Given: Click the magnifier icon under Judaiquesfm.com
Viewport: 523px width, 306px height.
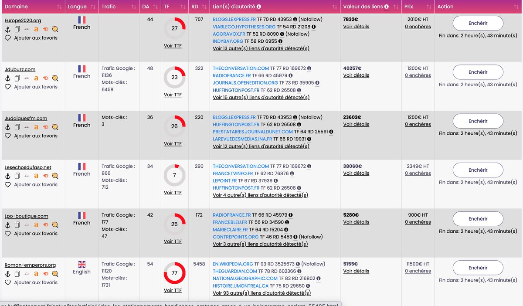Looking at the screenshot, I should pos(55,127).
